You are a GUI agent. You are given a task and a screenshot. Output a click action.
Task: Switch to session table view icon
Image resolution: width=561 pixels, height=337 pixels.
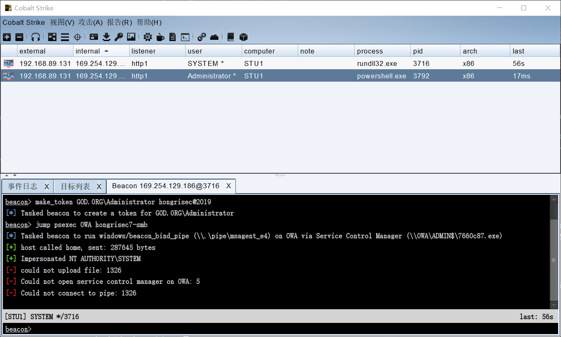tap(65, 37)
